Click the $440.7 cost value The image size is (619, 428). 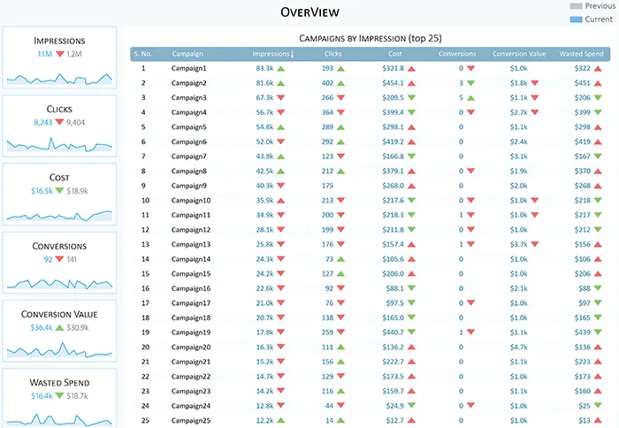tap(393, 332)
